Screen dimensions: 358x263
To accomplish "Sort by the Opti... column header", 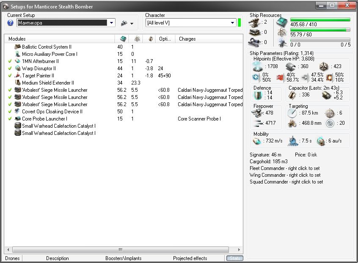I will 165,39.
